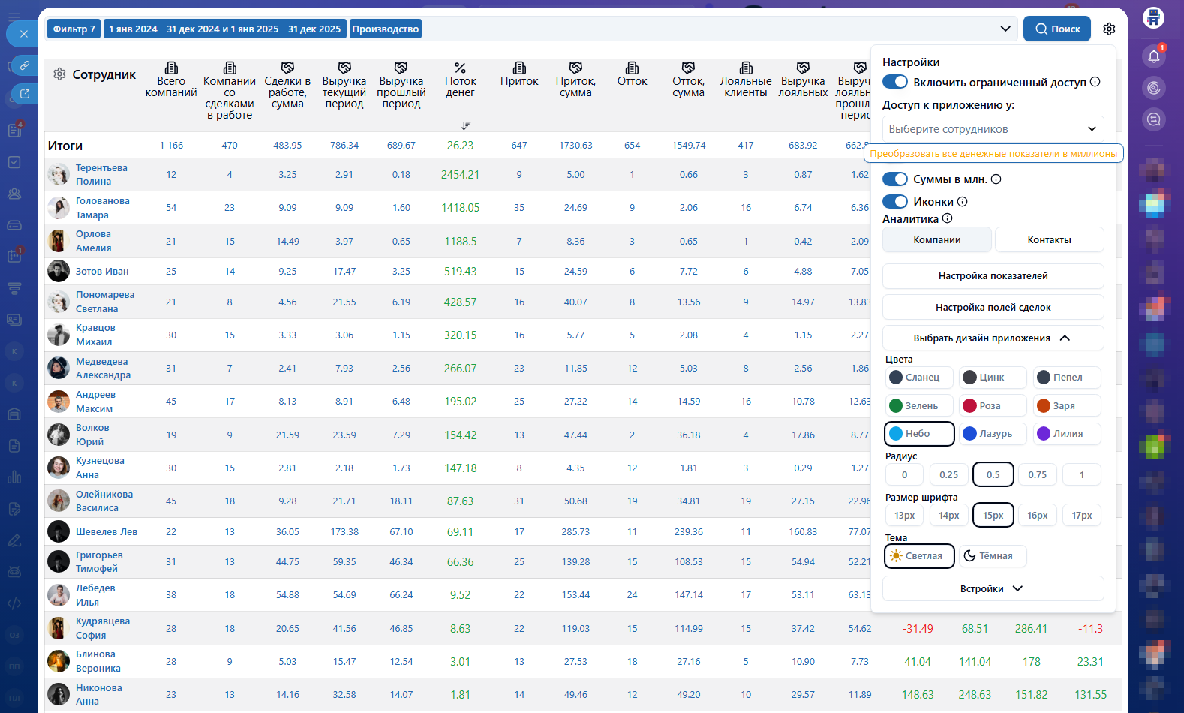Switch to the Контакты analytics tab
This screenshot has height=713, width=1184.
(x=1049, y=240)
